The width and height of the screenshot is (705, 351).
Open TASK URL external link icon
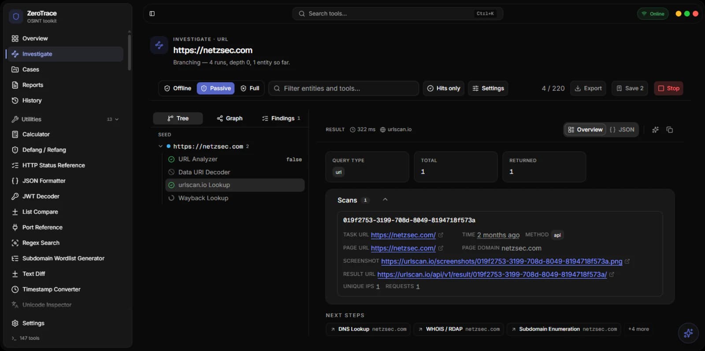click(x=441, y=235)
